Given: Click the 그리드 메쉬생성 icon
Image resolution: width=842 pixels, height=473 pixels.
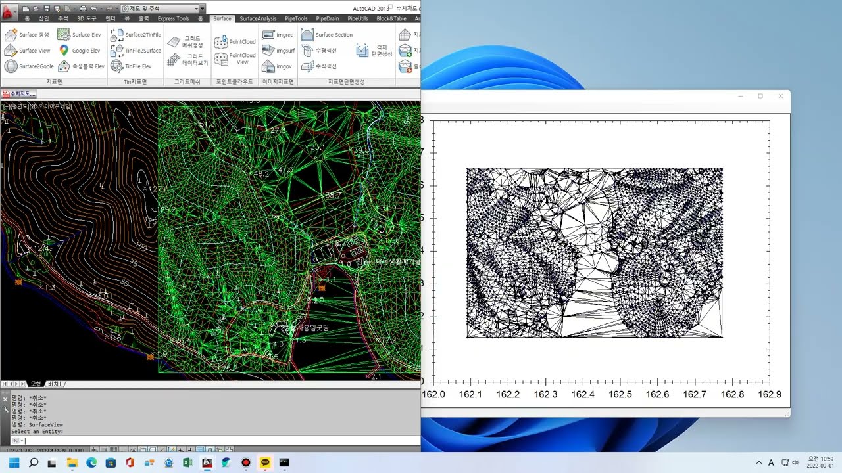Looking at the screenshot, I should click(174, 42).
